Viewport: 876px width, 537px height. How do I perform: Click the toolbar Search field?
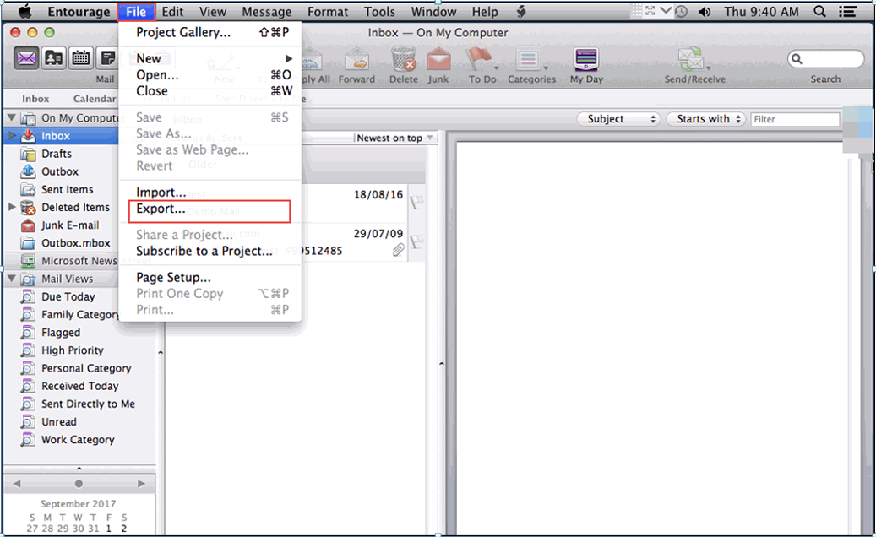pyautogui.click(x=825, y=58)
